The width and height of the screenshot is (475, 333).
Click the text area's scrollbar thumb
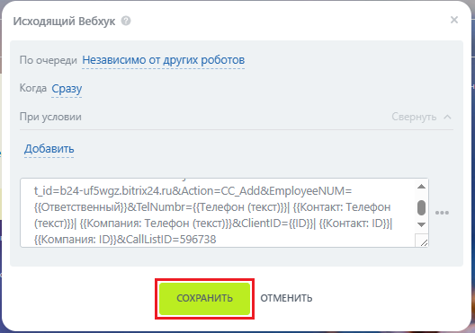pos(421,207)
